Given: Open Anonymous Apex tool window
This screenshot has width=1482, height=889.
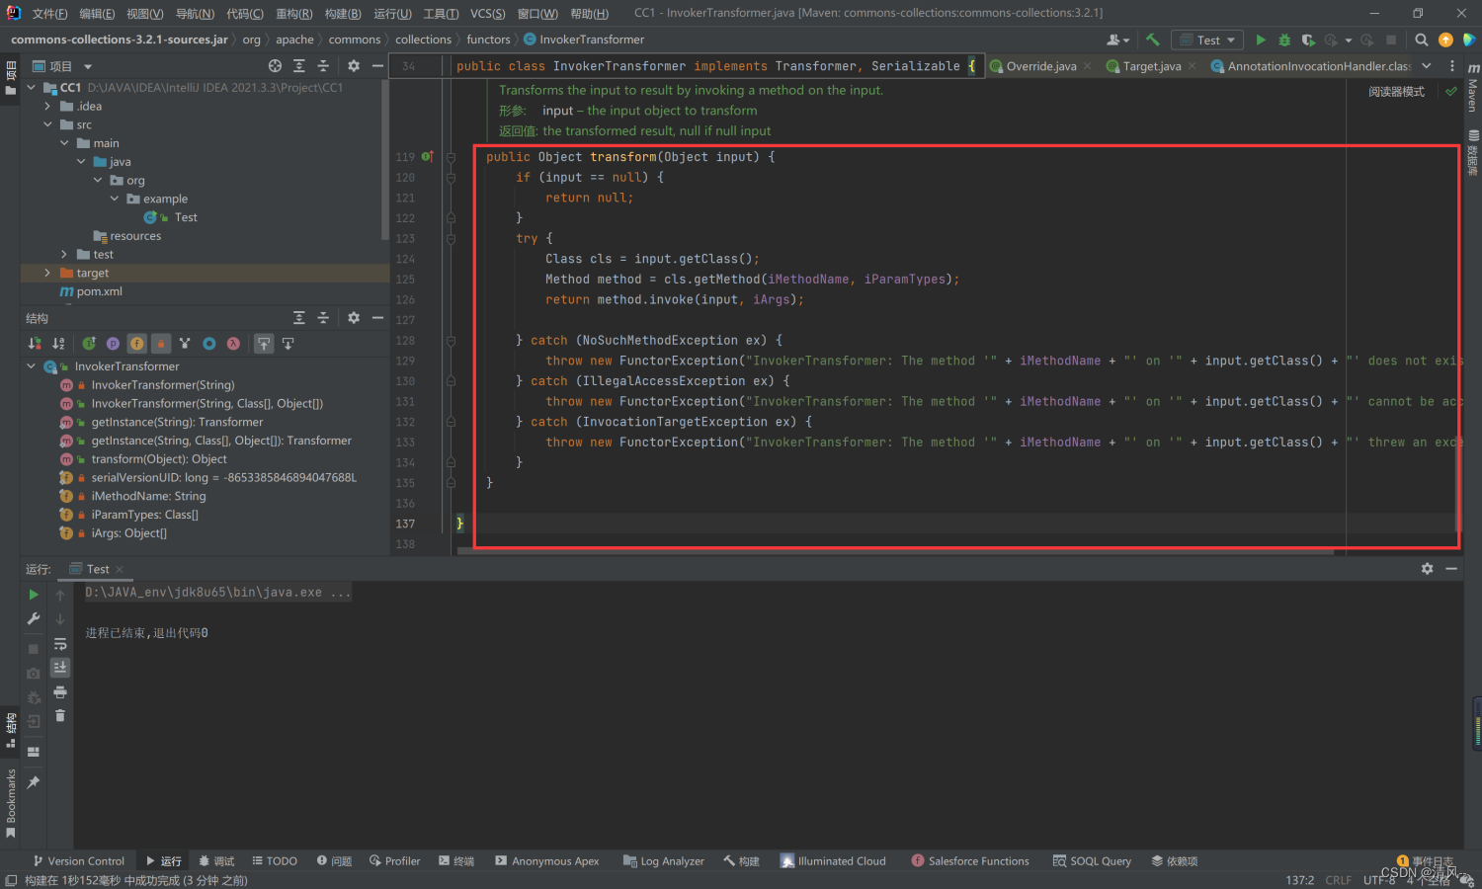Looking at the screenshot, I should tap(547, 861).
